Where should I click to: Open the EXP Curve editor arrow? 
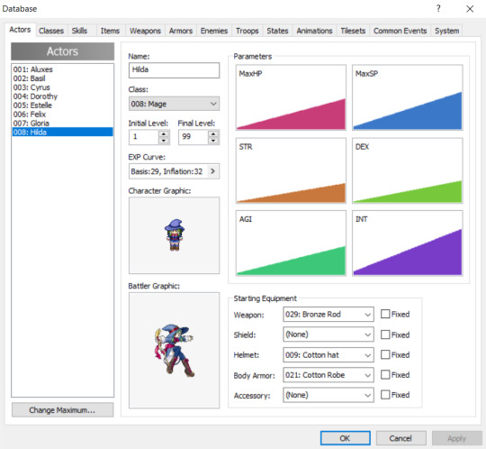click(213, 171)
